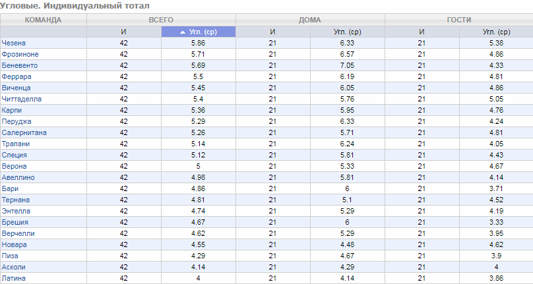Open the Пиза team link
The width and height of the screenshot is (533, 284).
(x=10, y=256)
